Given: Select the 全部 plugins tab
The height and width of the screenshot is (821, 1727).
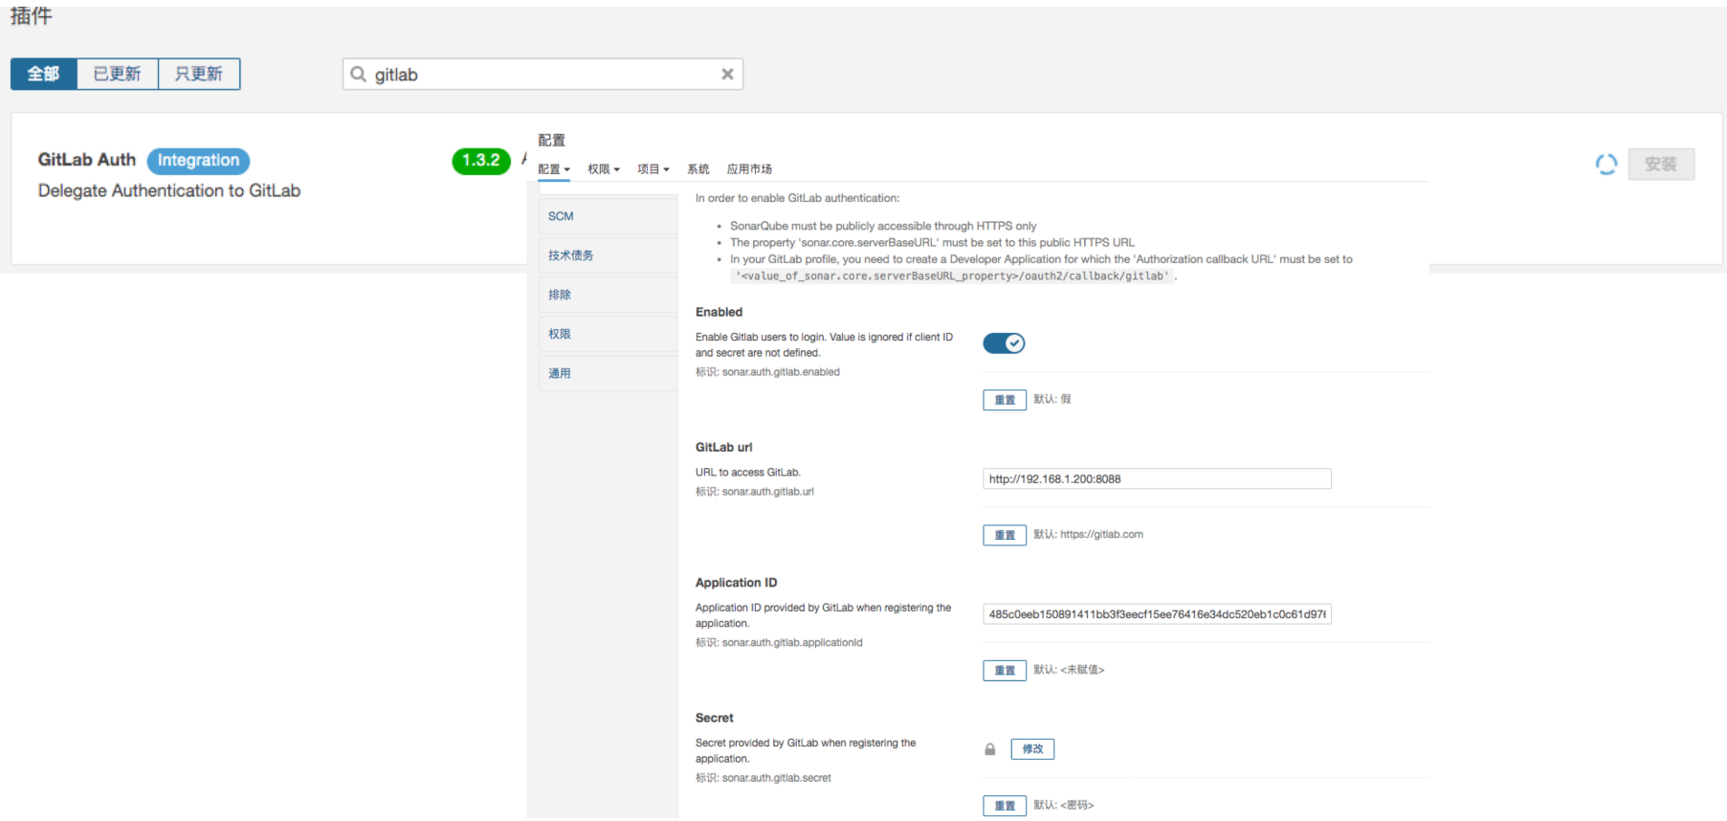Looking at the screenshot, I should [x=43, y=74].
